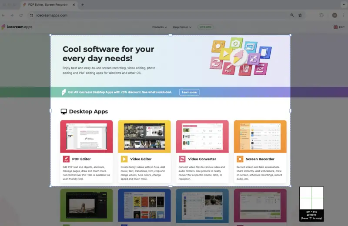Click the blue app card thumbnail below Video Editor

point(144,206)
